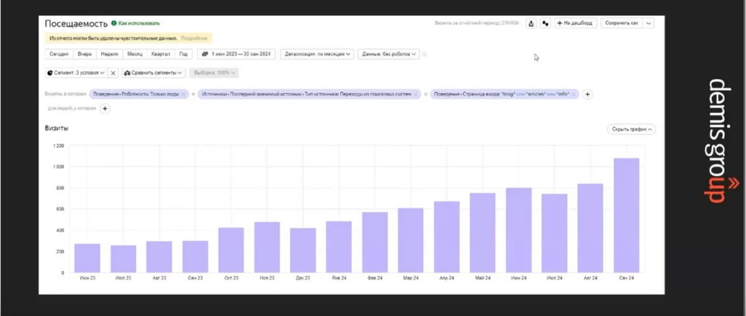Add a visit condition with plus button
The height and width of the screenshot is (316, 746).
tap(588, 94)
